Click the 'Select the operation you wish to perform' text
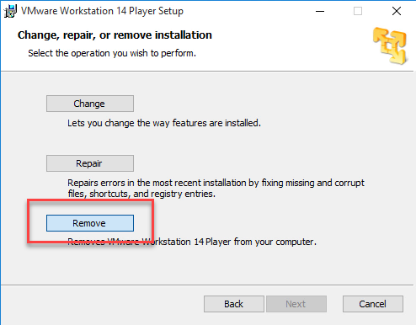The width and height of the screenshot is (416, 325). pyautogui.click(x=112, y=53)
